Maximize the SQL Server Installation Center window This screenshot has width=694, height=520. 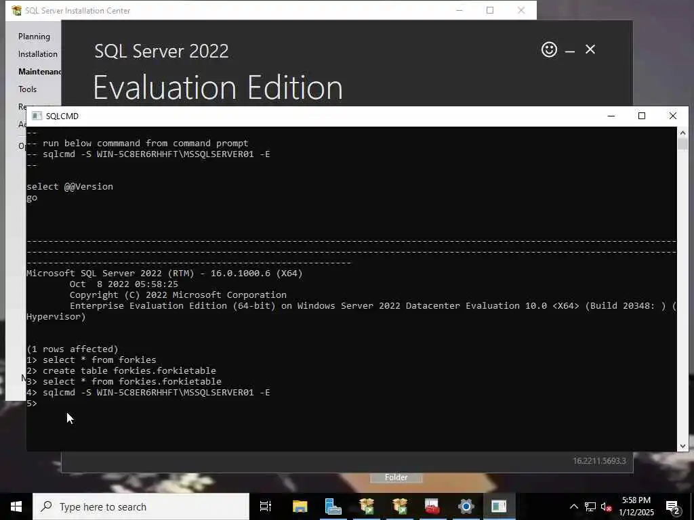pos(490,10)
